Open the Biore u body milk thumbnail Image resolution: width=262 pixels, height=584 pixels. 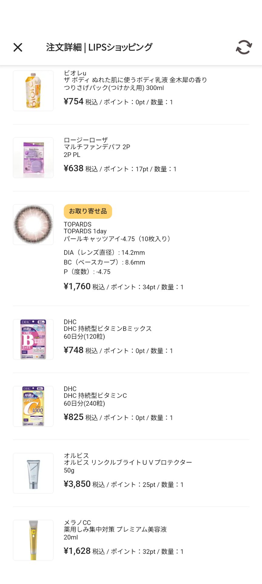pyautogui.click(x=33, y=91)
